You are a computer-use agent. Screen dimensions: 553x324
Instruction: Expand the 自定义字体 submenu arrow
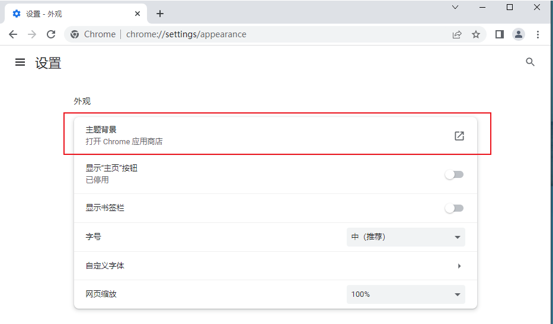459,266
